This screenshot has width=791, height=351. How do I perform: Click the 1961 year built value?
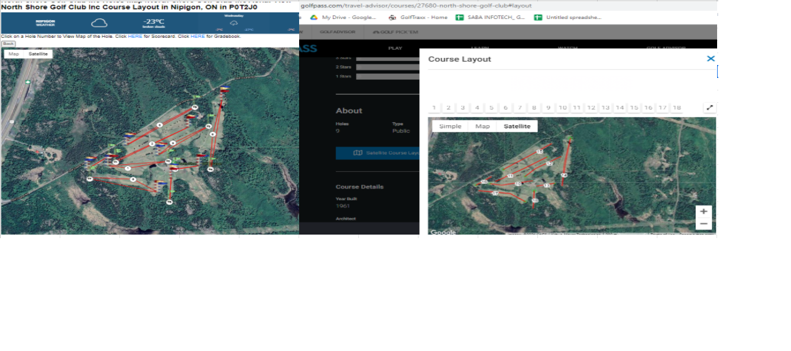click(x=343, y=206)
